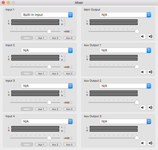Click the Input 1 left level meter
Screen dimensions: 158x150
tap(35, 21)
